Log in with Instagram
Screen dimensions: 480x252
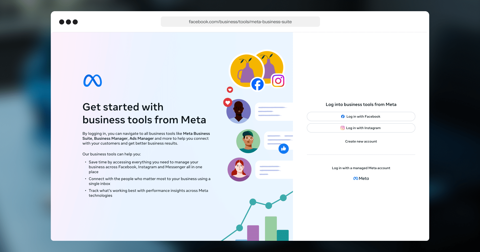[361, 128]
